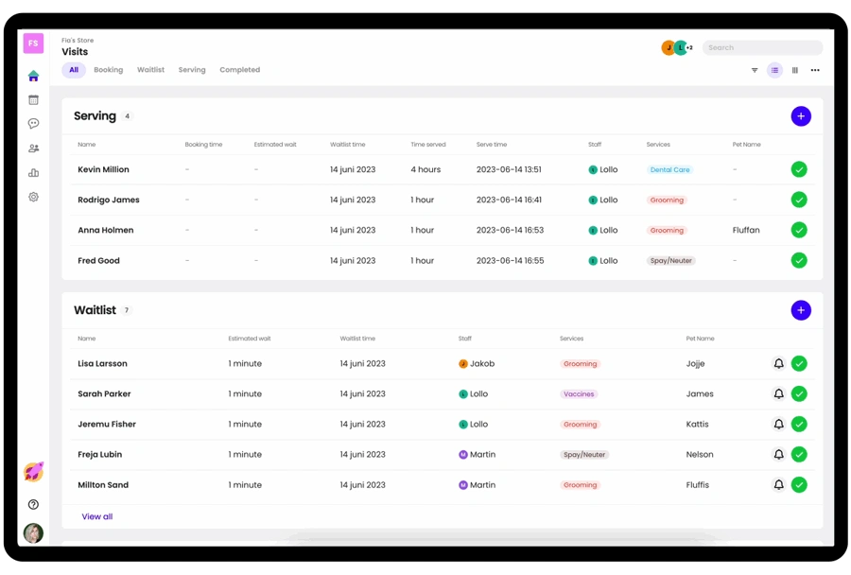
Task: Open the three-dot more options menu
Action: click(815, 70)
